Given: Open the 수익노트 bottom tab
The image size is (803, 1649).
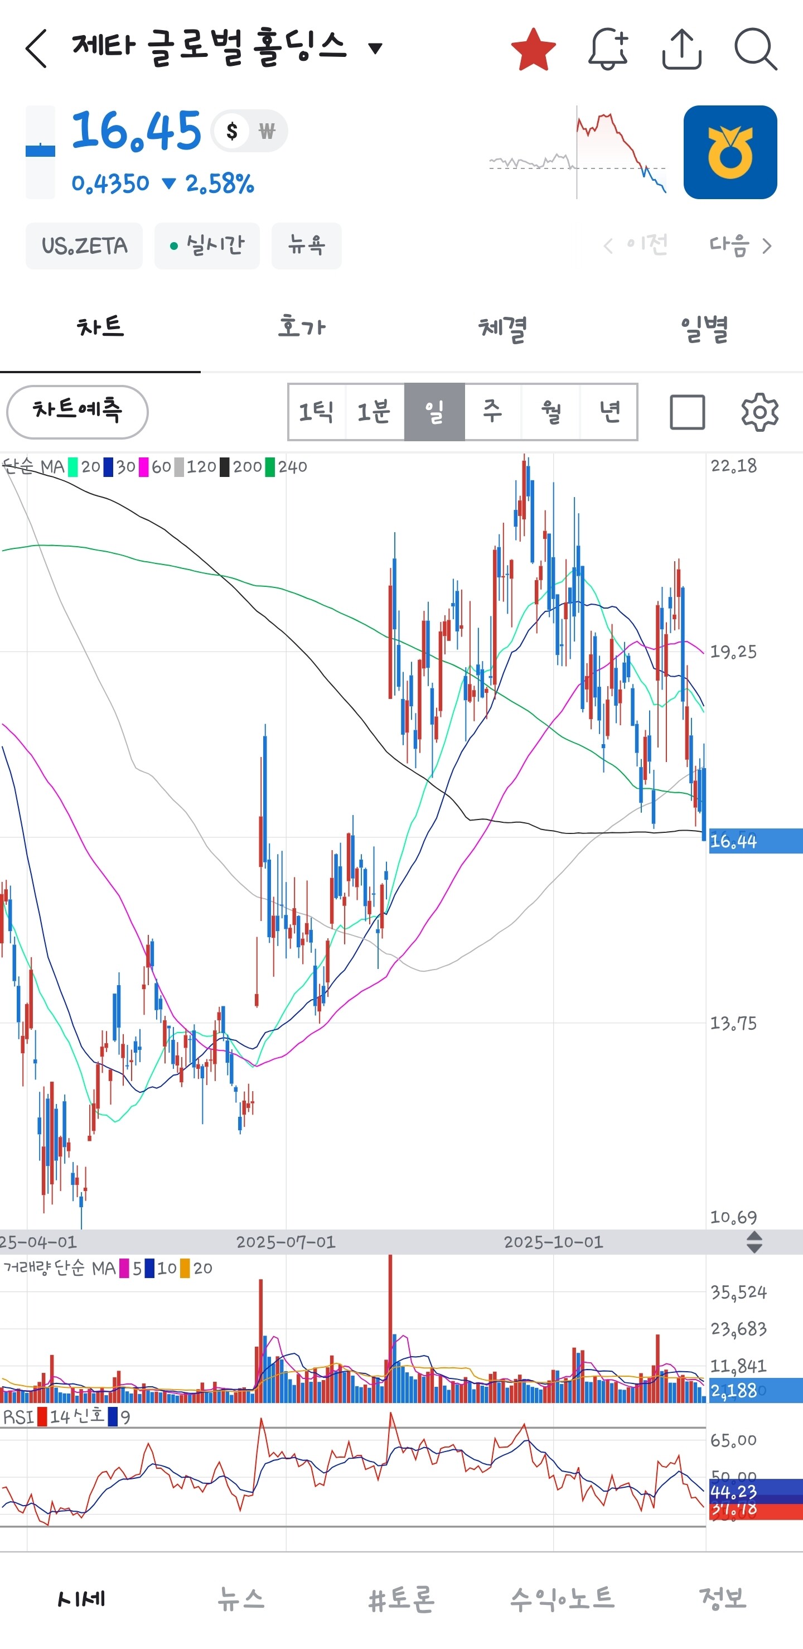Looking at the screenshot, I should click(x=563, y=1599).
